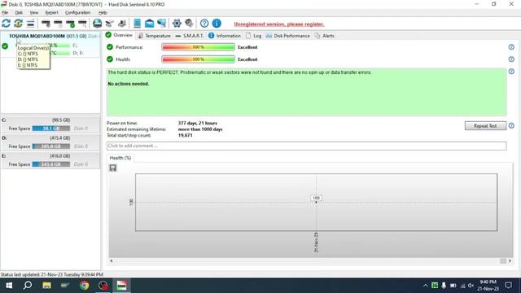Image resolution: width=521 pixels, height=293 pixels.
Task: Switch to the Alerts tab
Action: click(325, 36)
